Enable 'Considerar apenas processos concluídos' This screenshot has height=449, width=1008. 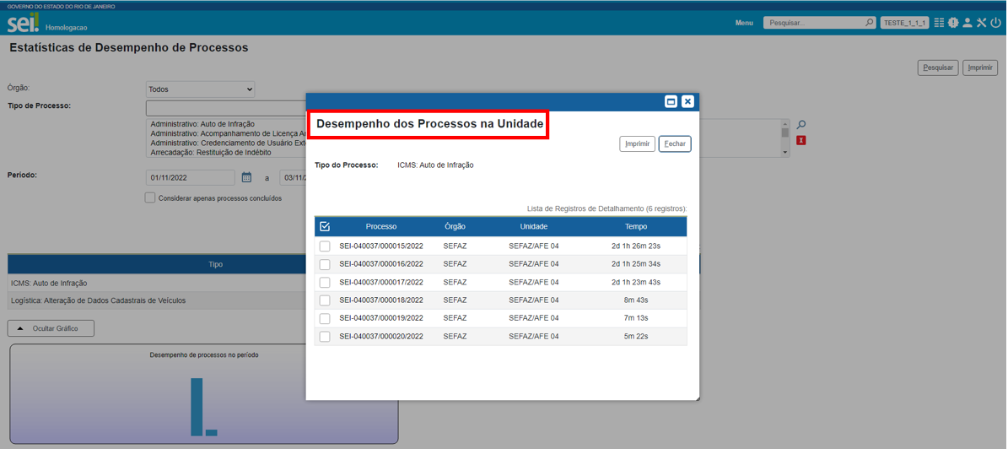coord(150,197)
